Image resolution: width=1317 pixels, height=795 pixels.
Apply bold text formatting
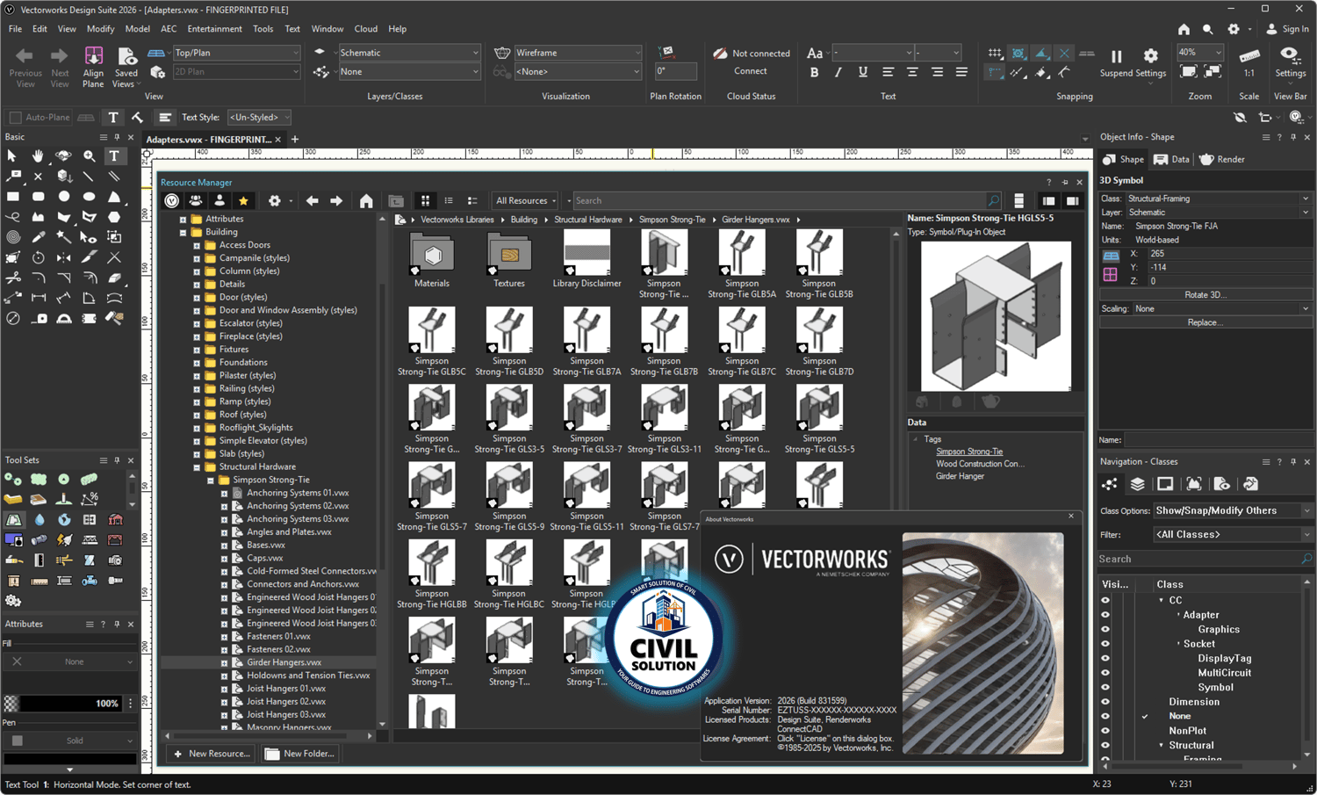pyautogui.click(x=814, y=72)
